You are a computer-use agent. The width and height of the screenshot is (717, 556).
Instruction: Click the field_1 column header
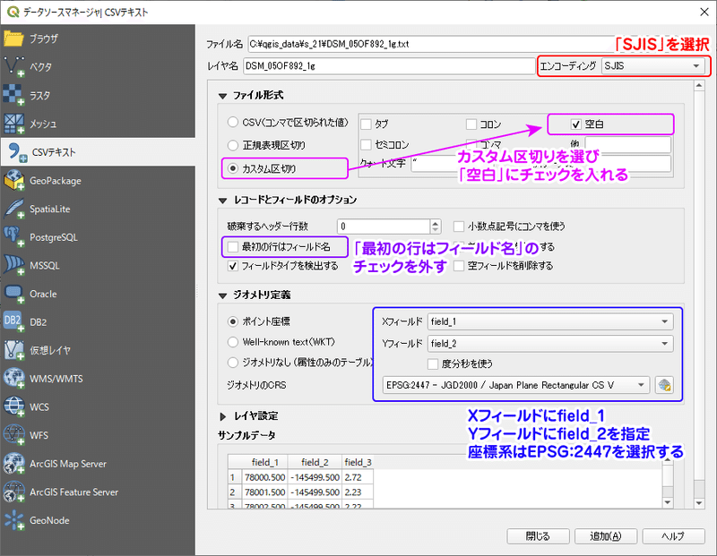[264, 462]
